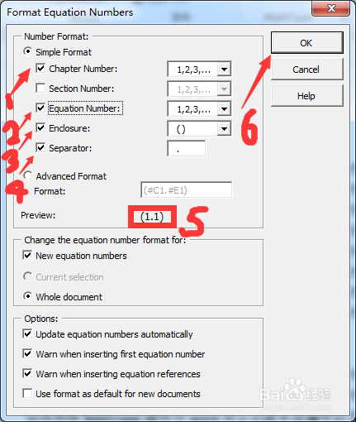The image size is (356, 422).
Task: Click the Equation Number label text
Action: [x=85, y=108]
